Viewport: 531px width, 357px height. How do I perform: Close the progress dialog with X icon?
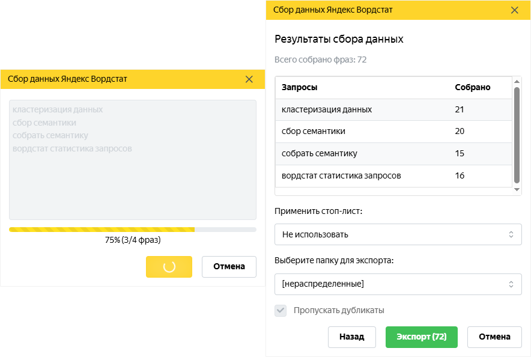(x=249, y=79)
